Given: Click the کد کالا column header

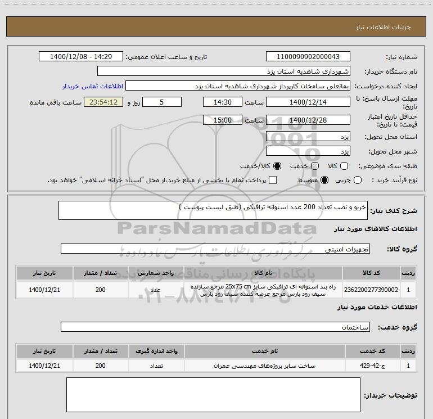Looking at the screenshot, I should 371,273.
